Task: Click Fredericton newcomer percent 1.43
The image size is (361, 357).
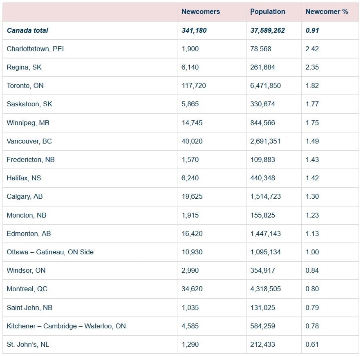Action: [x=312, y=159]
